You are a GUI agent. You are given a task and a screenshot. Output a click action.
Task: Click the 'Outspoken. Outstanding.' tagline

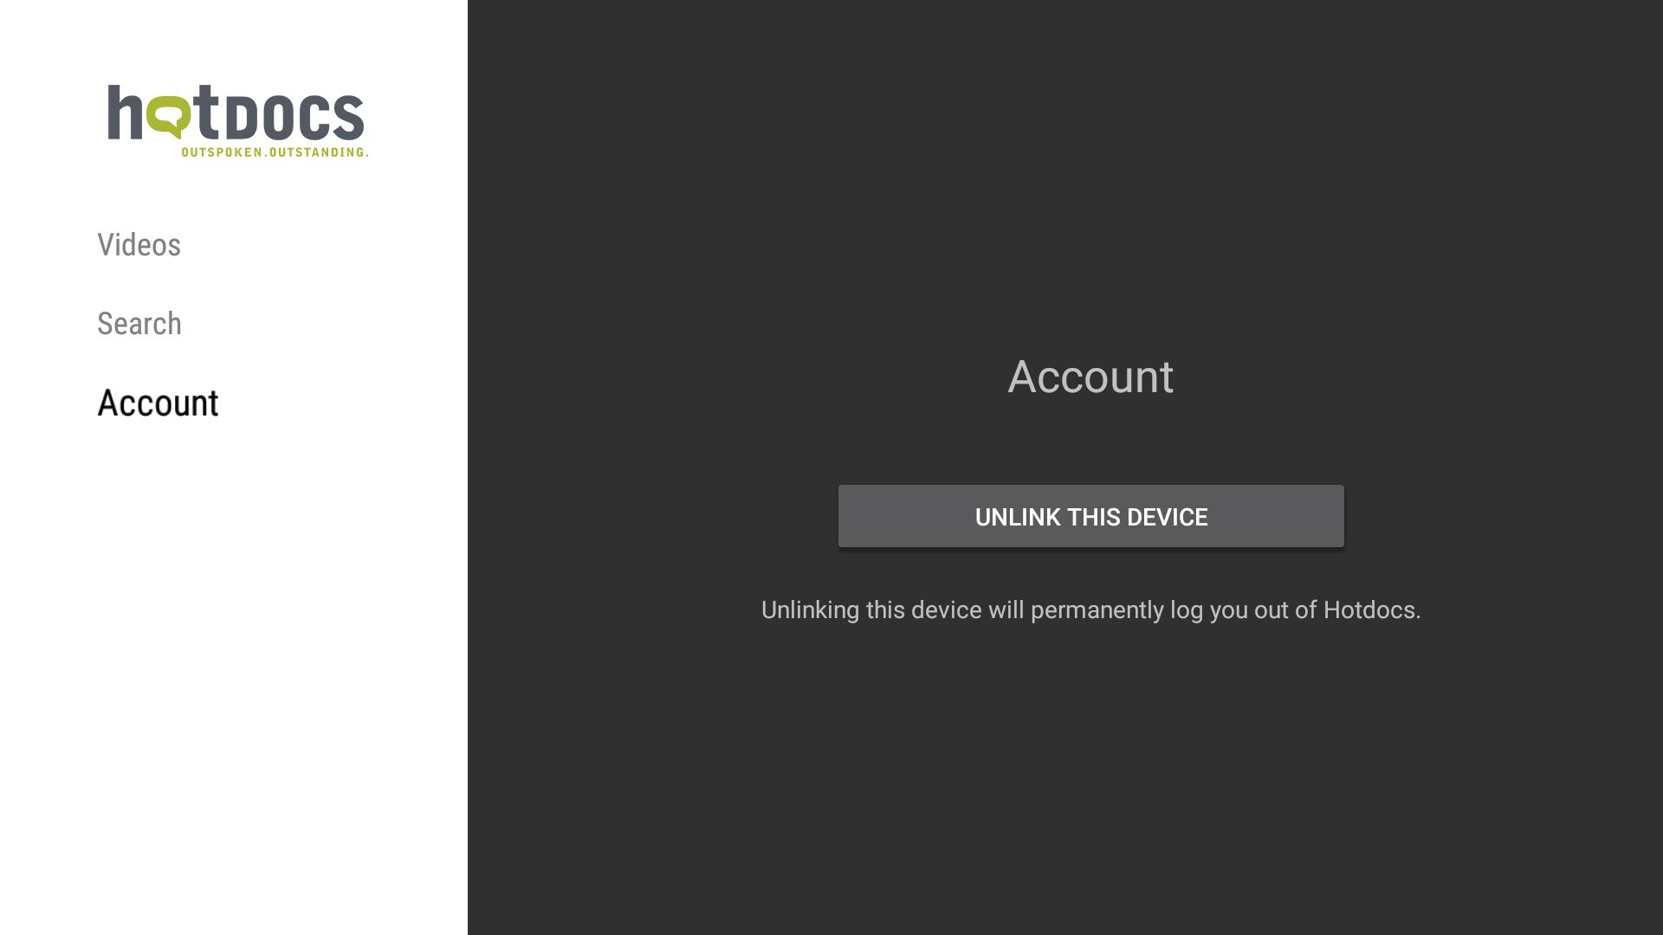275,152
